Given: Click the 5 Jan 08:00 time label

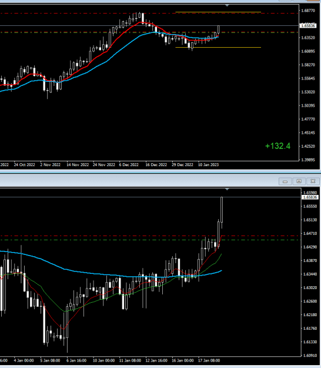Looking at the screenshot, I should click(x=50, y=360).
